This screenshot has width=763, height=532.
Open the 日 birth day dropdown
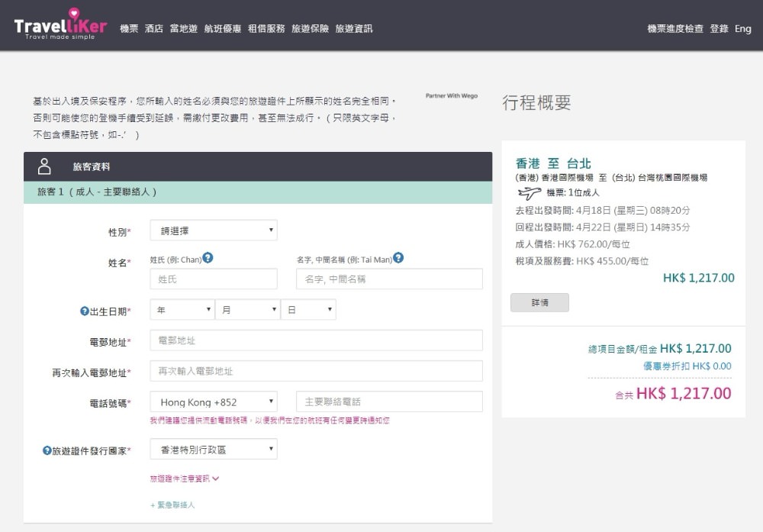pos(308,310)
